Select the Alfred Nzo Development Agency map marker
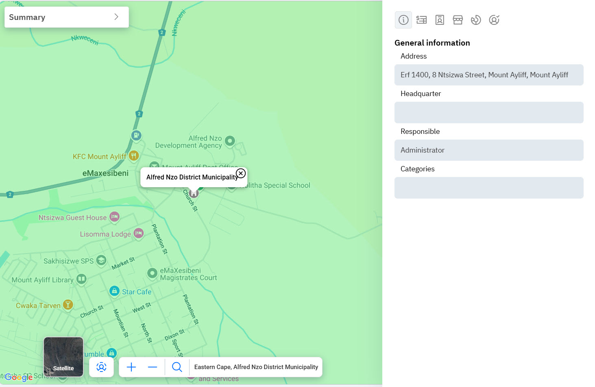The image size is (595, 387). [230, 141]
